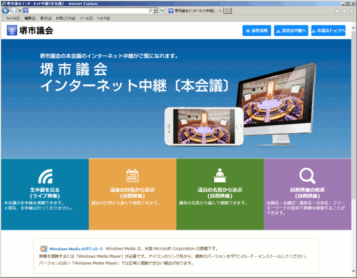The image size is (357, 278).
Task: Click the councillor podium icon in green tile
Action: (x=220, y=175)
